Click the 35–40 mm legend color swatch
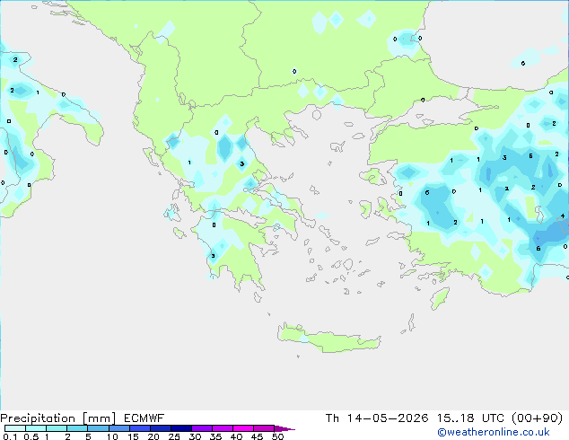Image resolution: width=569 pixels, height=440 pixels. point(223,428)
